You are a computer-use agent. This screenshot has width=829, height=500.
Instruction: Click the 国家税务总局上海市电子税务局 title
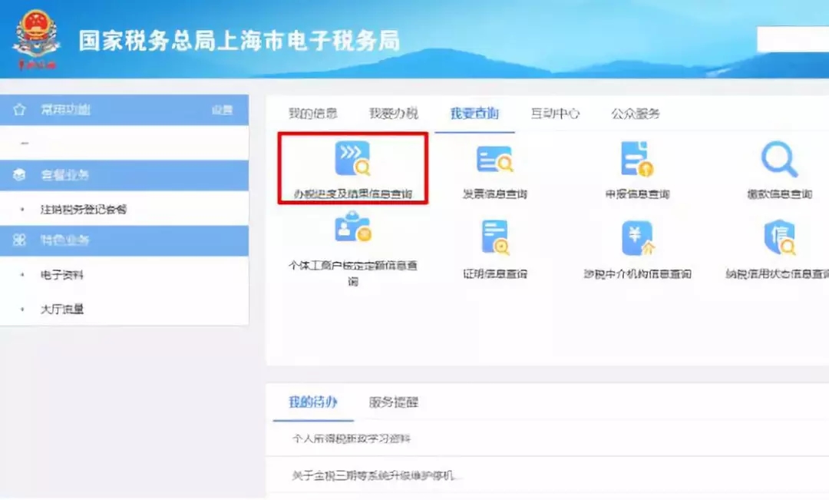[239, 41]
